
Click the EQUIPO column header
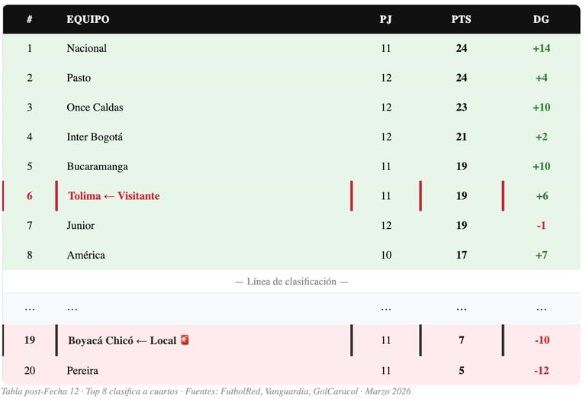[88, 19]
